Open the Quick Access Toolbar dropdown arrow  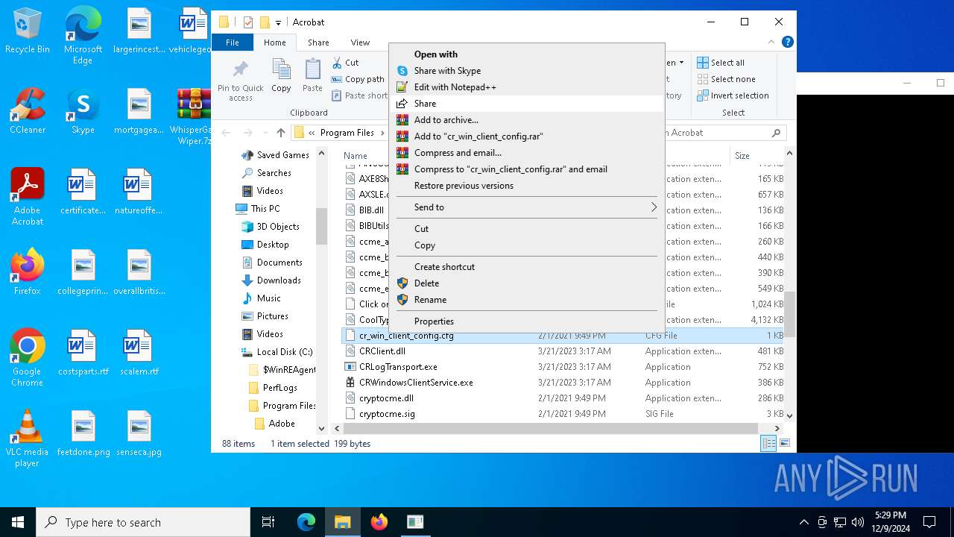pos(278,22)
